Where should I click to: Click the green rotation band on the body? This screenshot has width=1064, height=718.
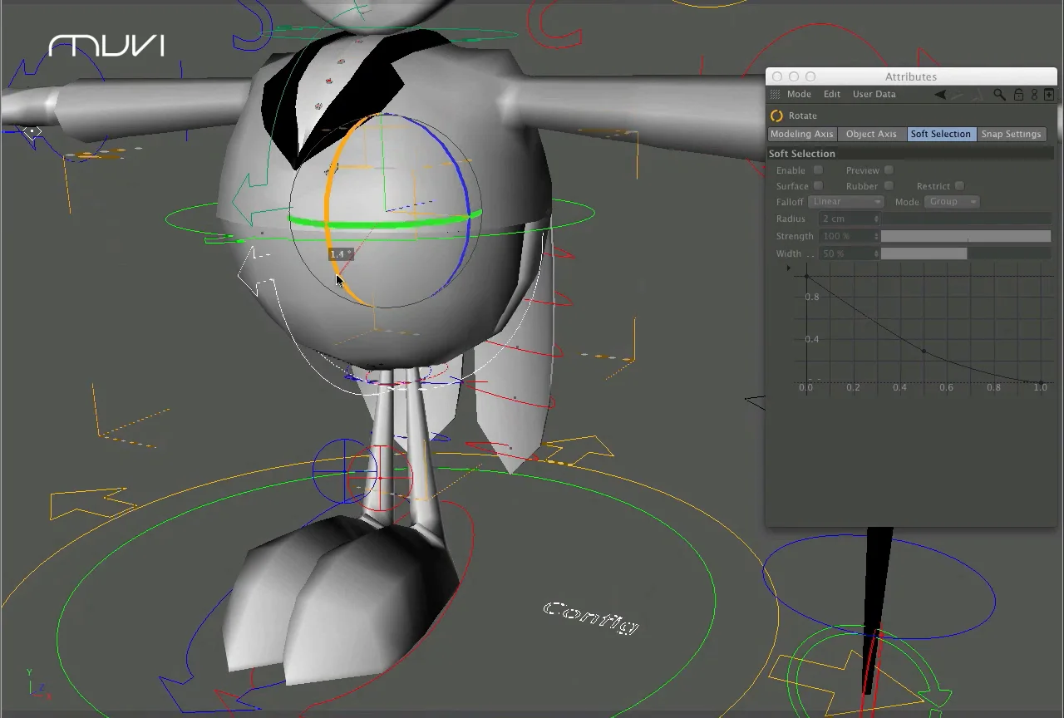(385, 221)
